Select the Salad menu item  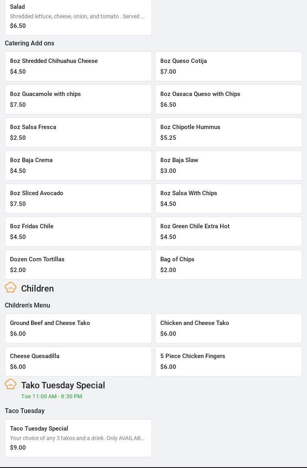pyautogui.click(x=78, y=17)
